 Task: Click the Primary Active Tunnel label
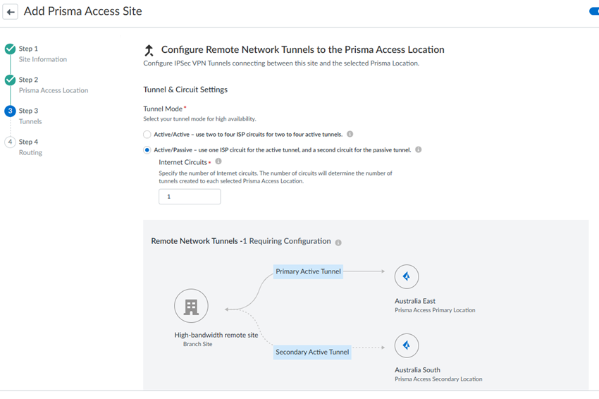[308, 271]
